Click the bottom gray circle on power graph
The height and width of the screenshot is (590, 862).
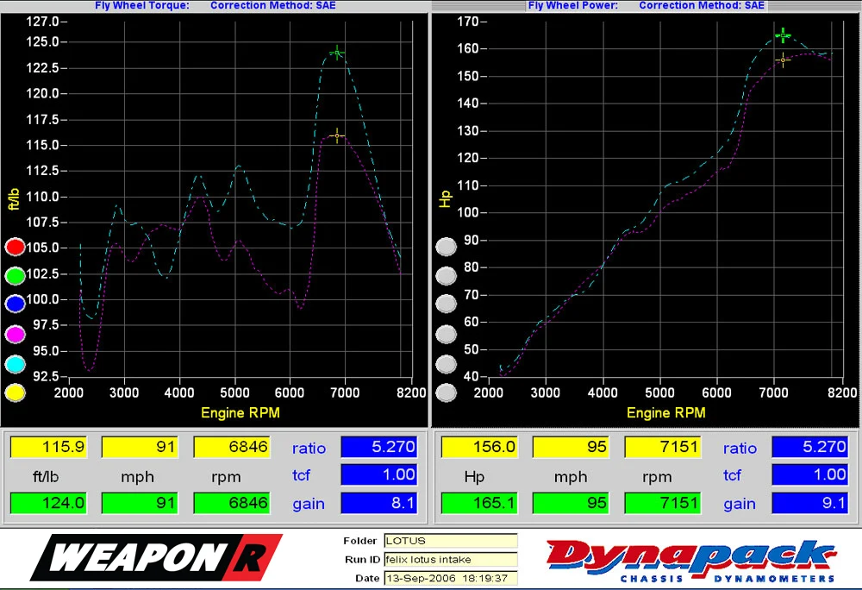pyautogui.click(x=446, y=392)
